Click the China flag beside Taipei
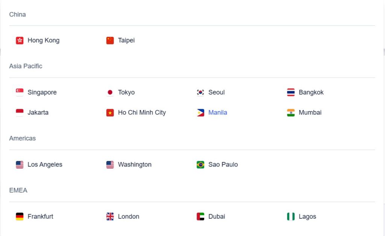Image resolution: width=385 pixels, height=236 pixels. click(110, 41)
